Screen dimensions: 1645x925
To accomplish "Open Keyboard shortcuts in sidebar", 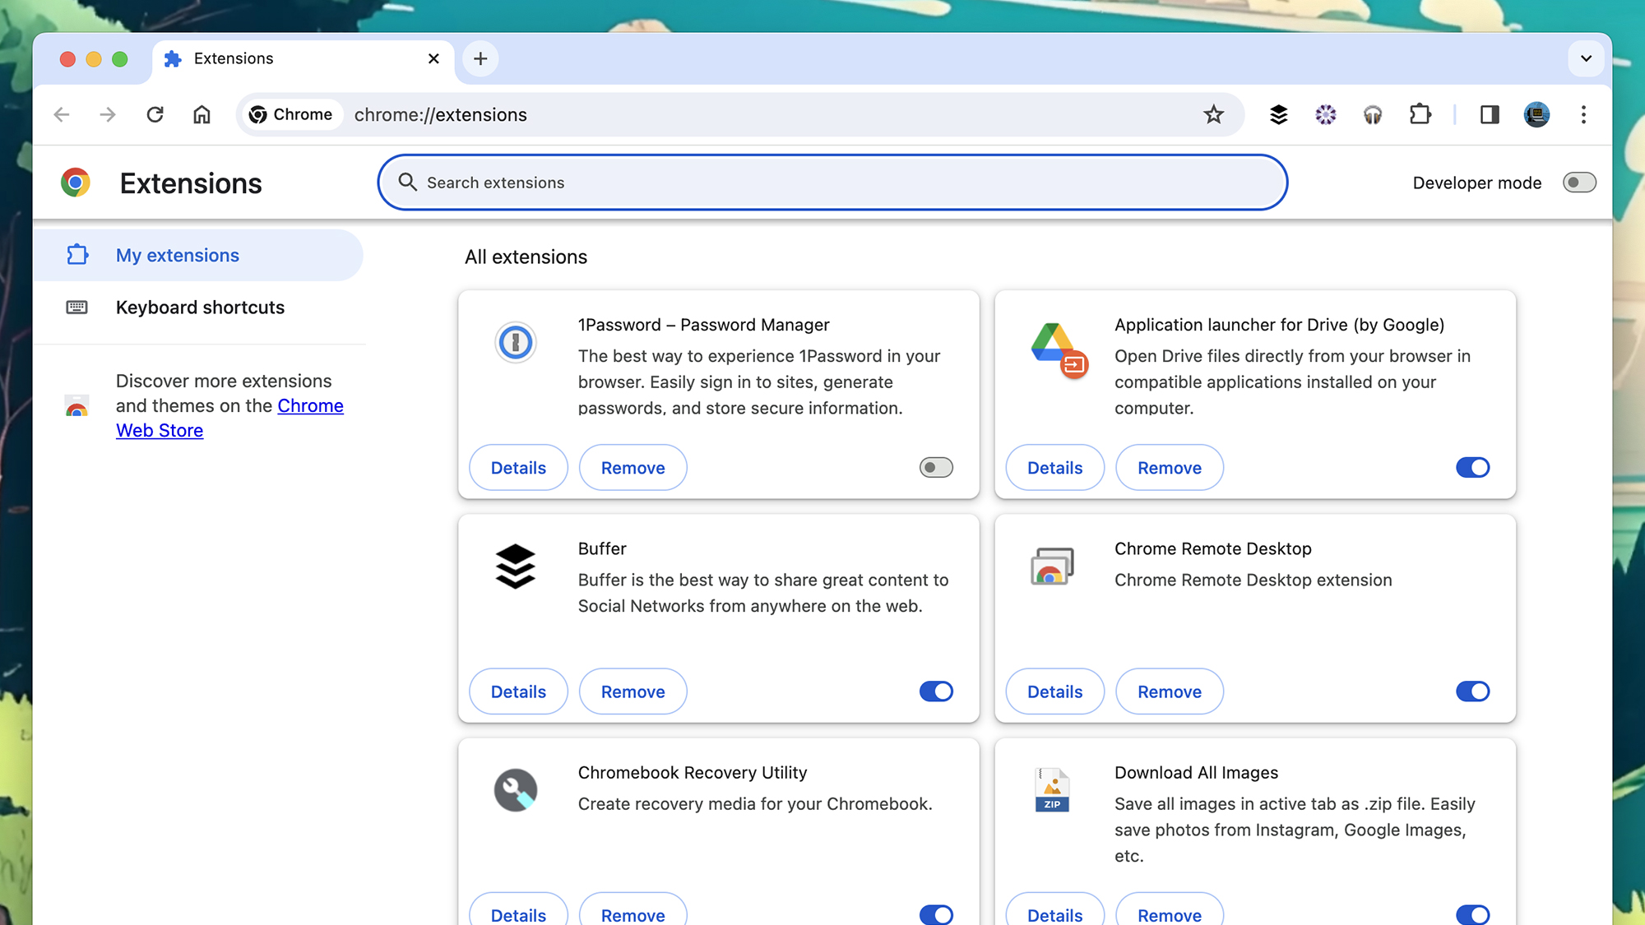I will 200,308.
